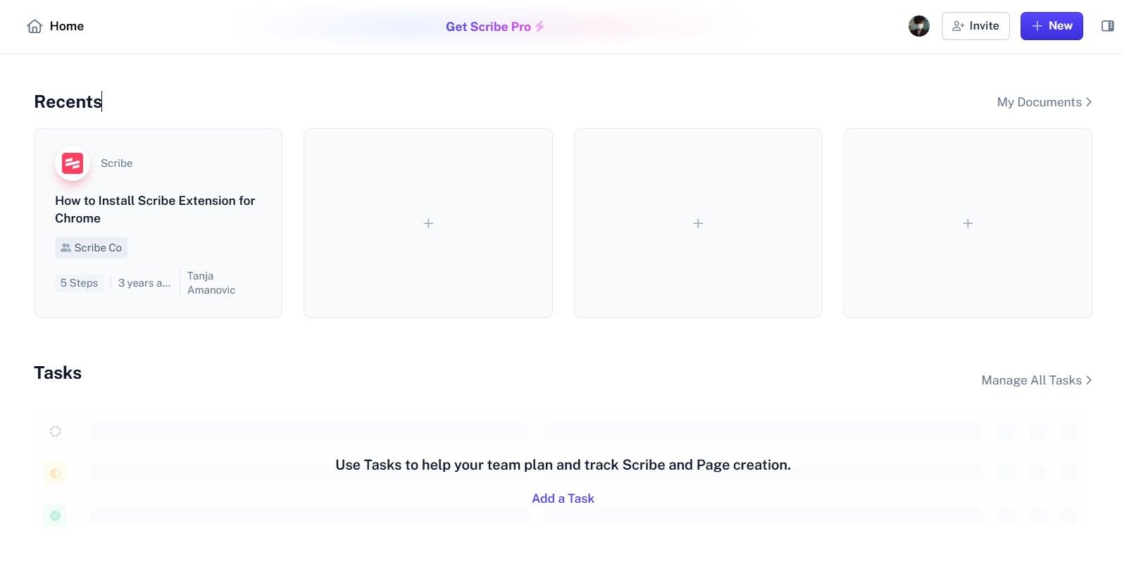1122x564 pixels.
Task: Click the 5 Steps badge
Action: 79,282
